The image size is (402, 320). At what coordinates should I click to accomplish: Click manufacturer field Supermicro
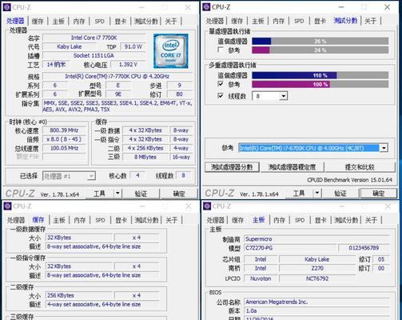click(x=317, y=239)
